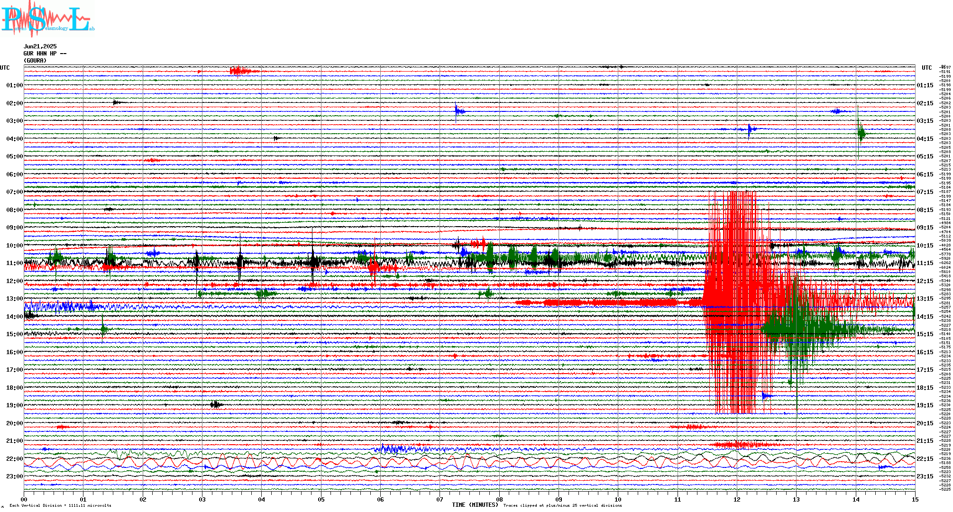Select the 07:15 label on right axis
Image resolution: width=953 pixels, height=512 pixels.
925,192
